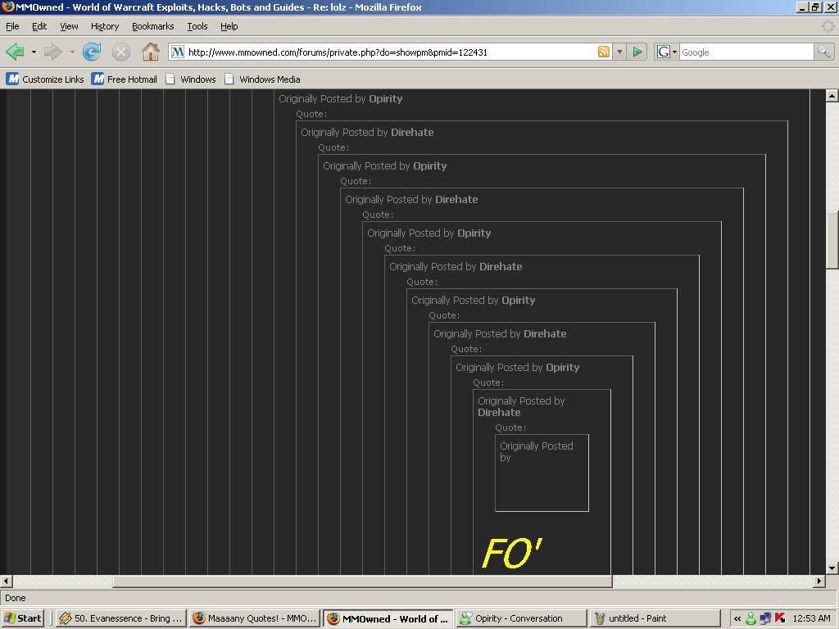The width and height of the screenshot is (839, 629).
Task: Click the site favicon in the address bar
Action: coord(178,52)
